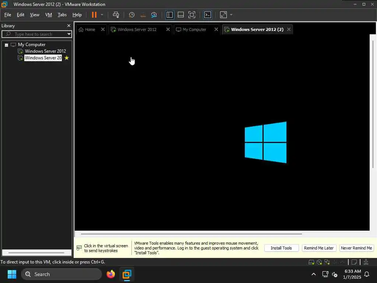
Task: Open the View menu
Action: click(x=35, y=15)
